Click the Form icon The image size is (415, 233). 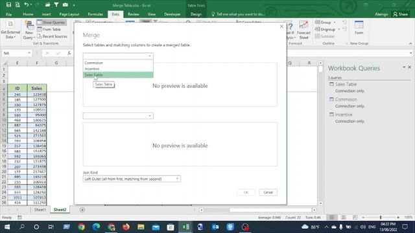(359, 28)
